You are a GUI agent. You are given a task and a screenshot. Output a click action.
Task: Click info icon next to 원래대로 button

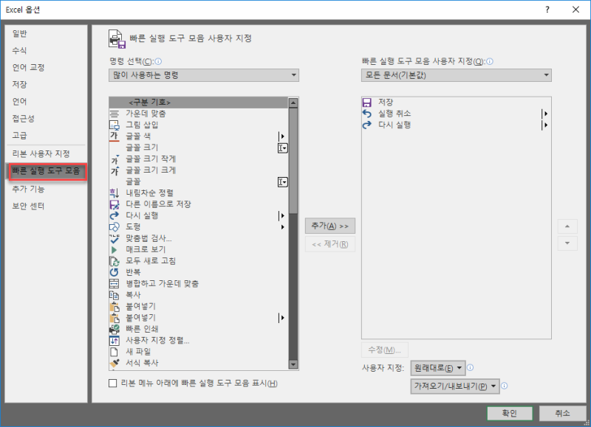coord(470,367)
